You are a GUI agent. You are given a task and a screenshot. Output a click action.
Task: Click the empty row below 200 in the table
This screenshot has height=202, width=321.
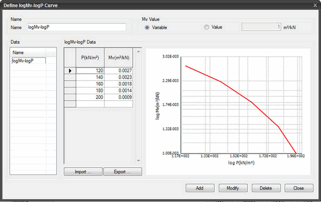[x=98, y=104]
